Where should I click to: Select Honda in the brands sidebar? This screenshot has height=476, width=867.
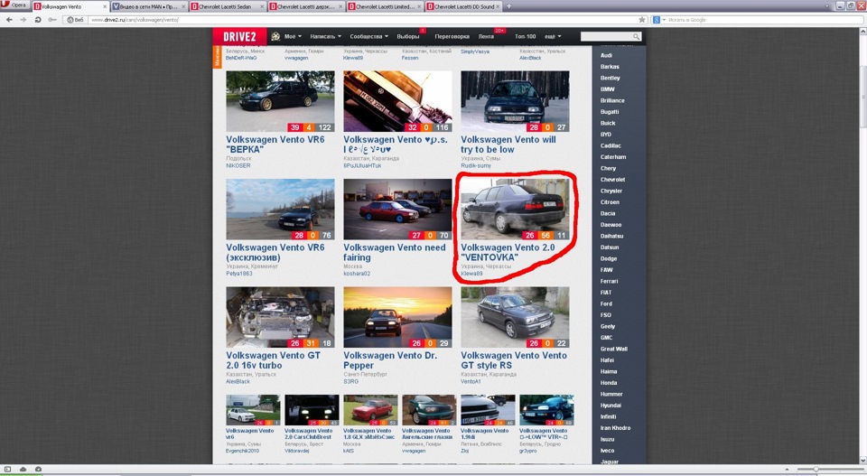coord(608,383)
